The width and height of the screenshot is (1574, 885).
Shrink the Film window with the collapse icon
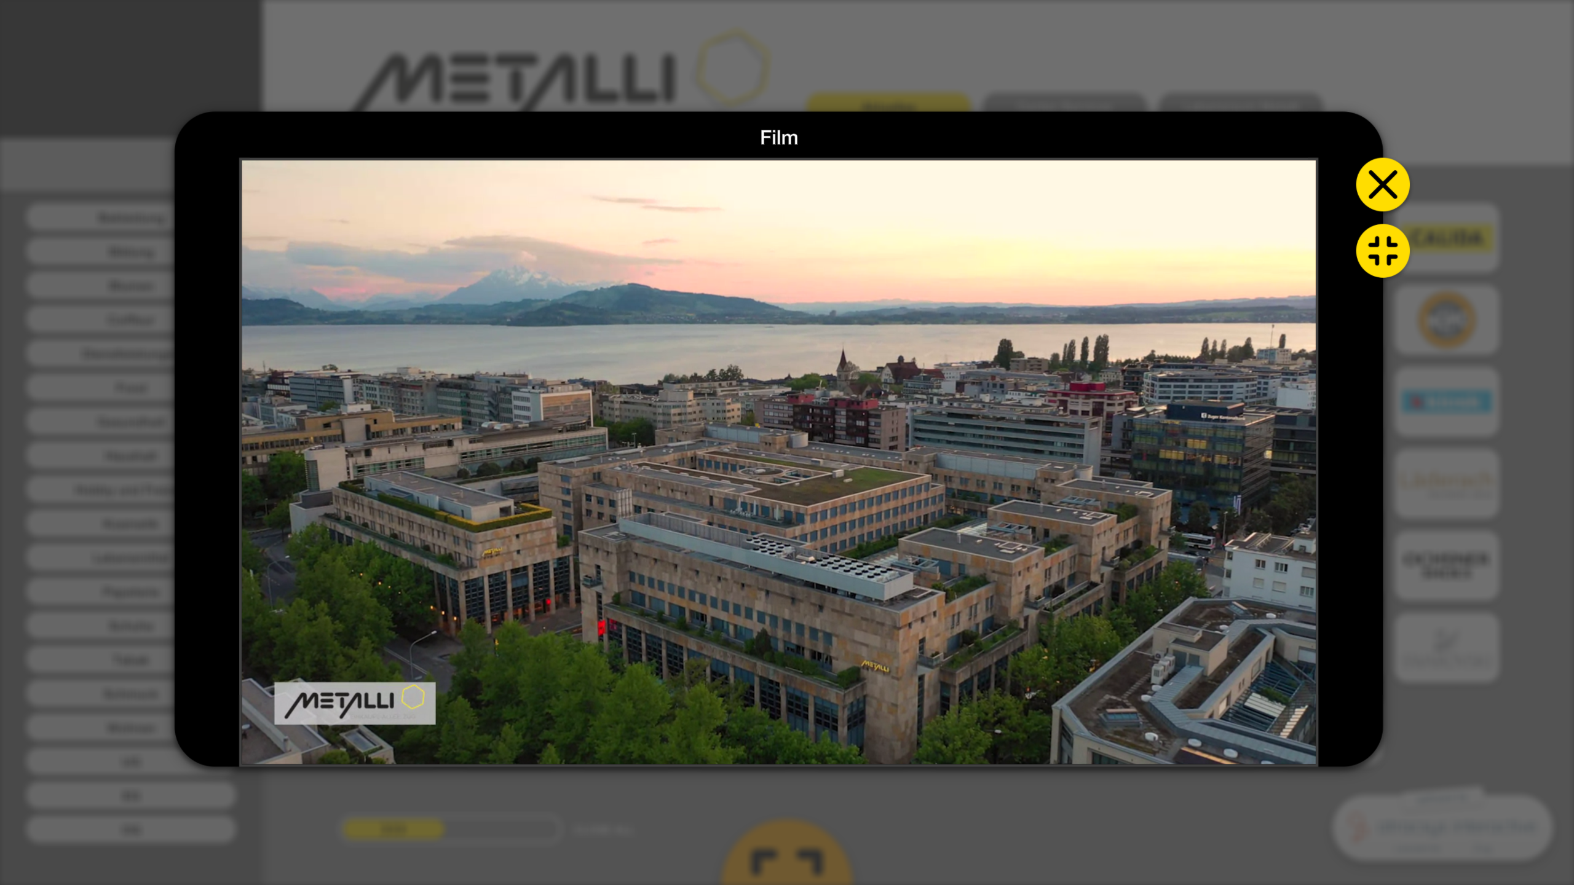[1382, 251]
